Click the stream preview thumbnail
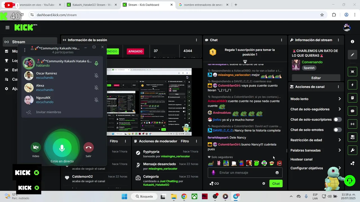The width and height of the screenshot is (360, 202). pos(149,102)
